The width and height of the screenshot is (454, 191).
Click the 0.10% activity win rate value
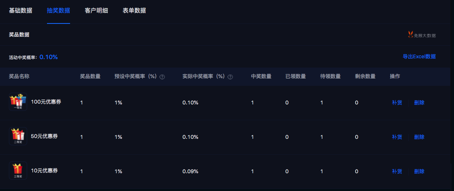pyautogui.click(x=49, y=57)
